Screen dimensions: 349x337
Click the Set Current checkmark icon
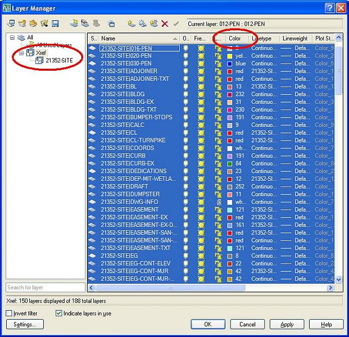pos(176,24)
